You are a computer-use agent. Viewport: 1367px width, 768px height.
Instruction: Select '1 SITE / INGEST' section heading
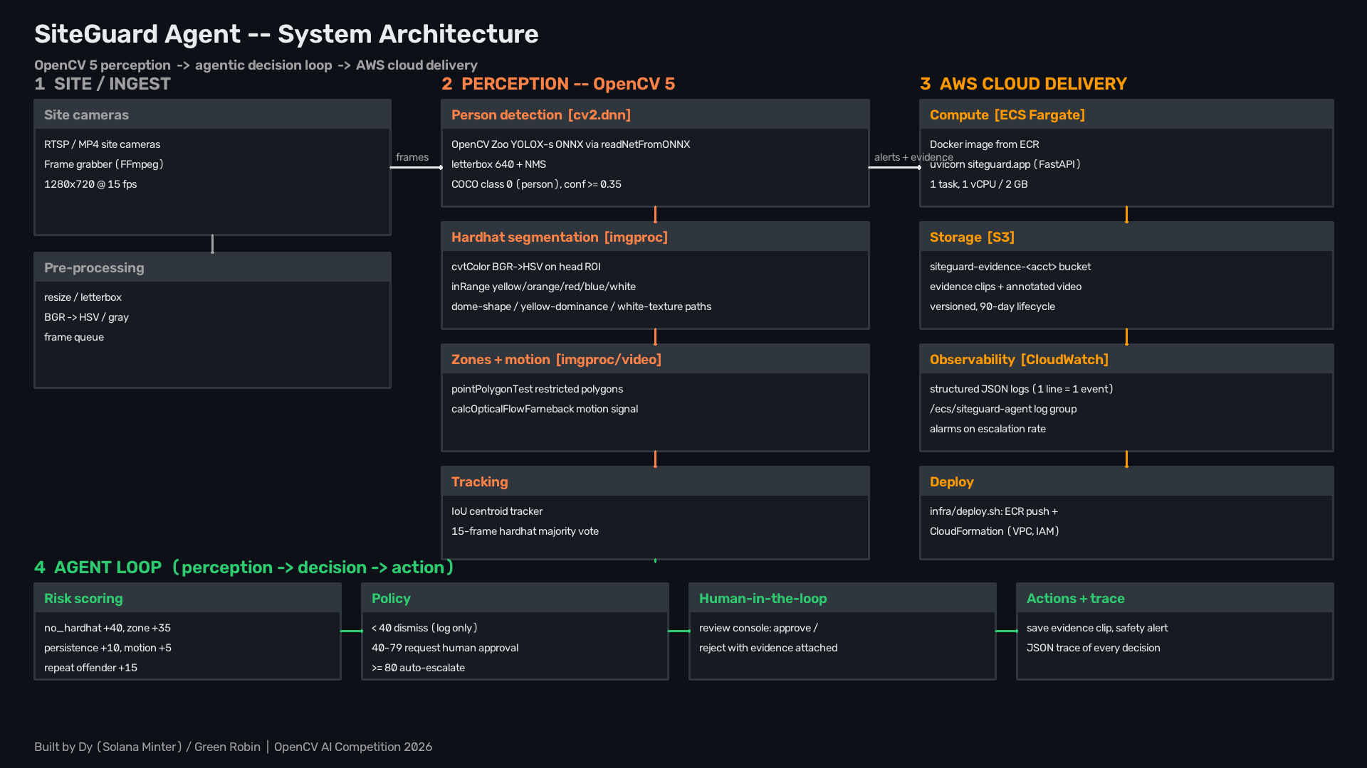(103, 84)
